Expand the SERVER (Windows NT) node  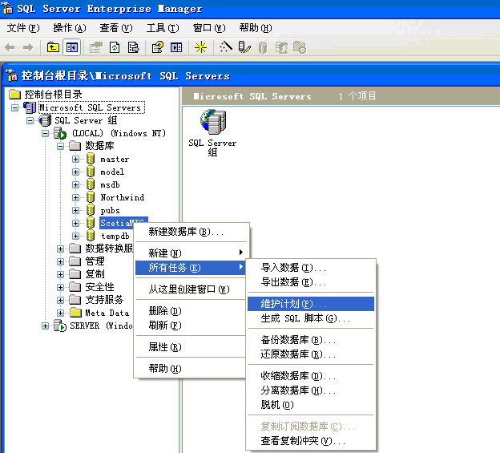[x=46, y=326]
